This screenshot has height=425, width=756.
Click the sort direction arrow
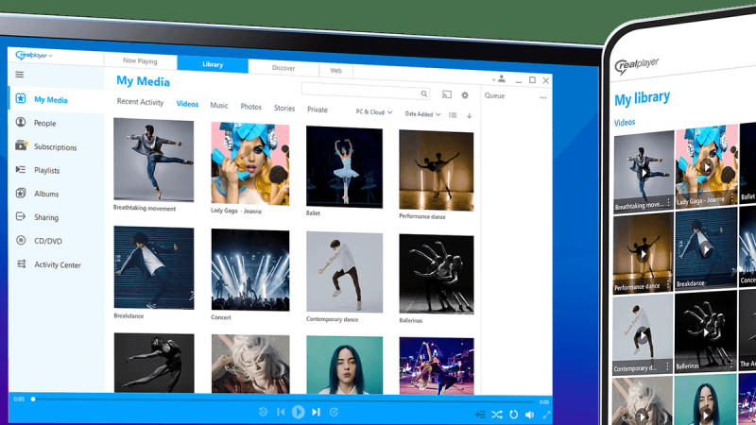click(x=469, y=115)
